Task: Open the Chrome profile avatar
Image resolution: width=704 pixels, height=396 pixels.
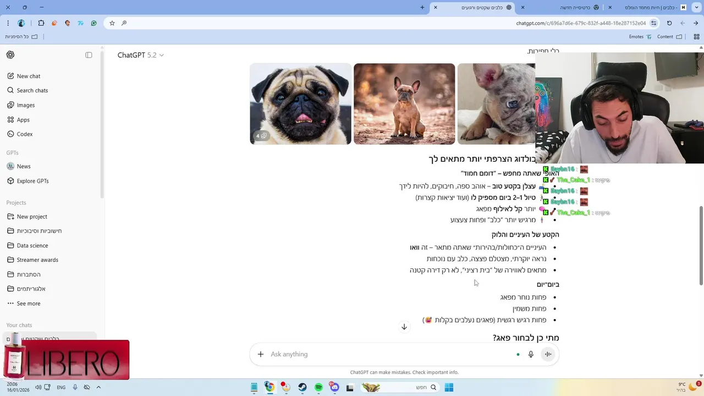Action: pyautogui.click(x=21, y=23)
